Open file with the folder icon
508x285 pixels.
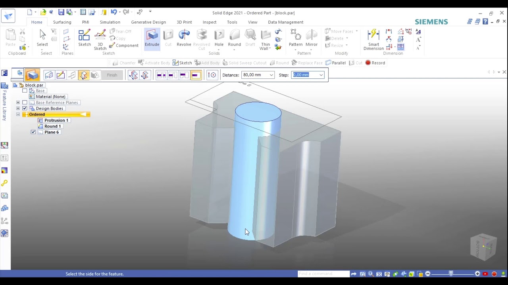tap(43, 12)
